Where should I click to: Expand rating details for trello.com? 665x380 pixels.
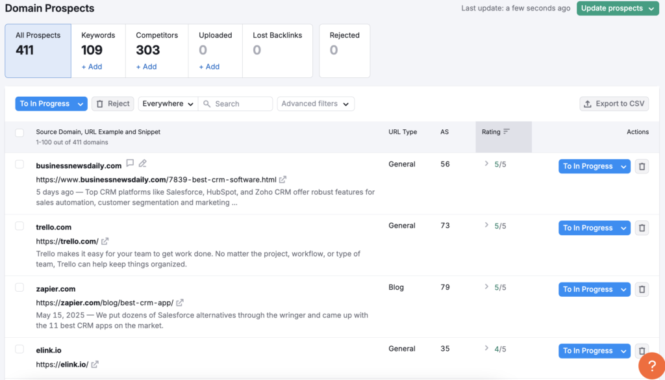486,225
